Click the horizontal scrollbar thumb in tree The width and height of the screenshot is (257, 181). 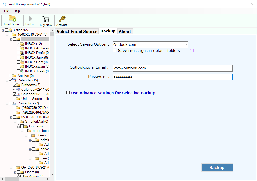[x=11, y=179]
